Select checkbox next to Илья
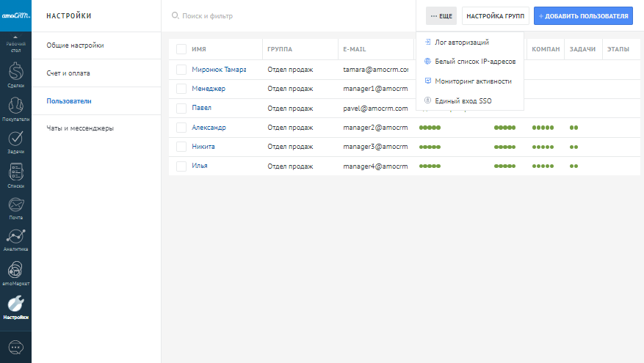The width and height of the screenshot is (644, 363). coord(181,166)
